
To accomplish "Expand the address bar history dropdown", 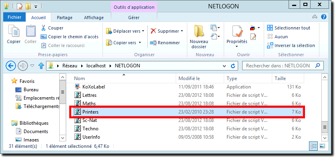I will 224,66.
